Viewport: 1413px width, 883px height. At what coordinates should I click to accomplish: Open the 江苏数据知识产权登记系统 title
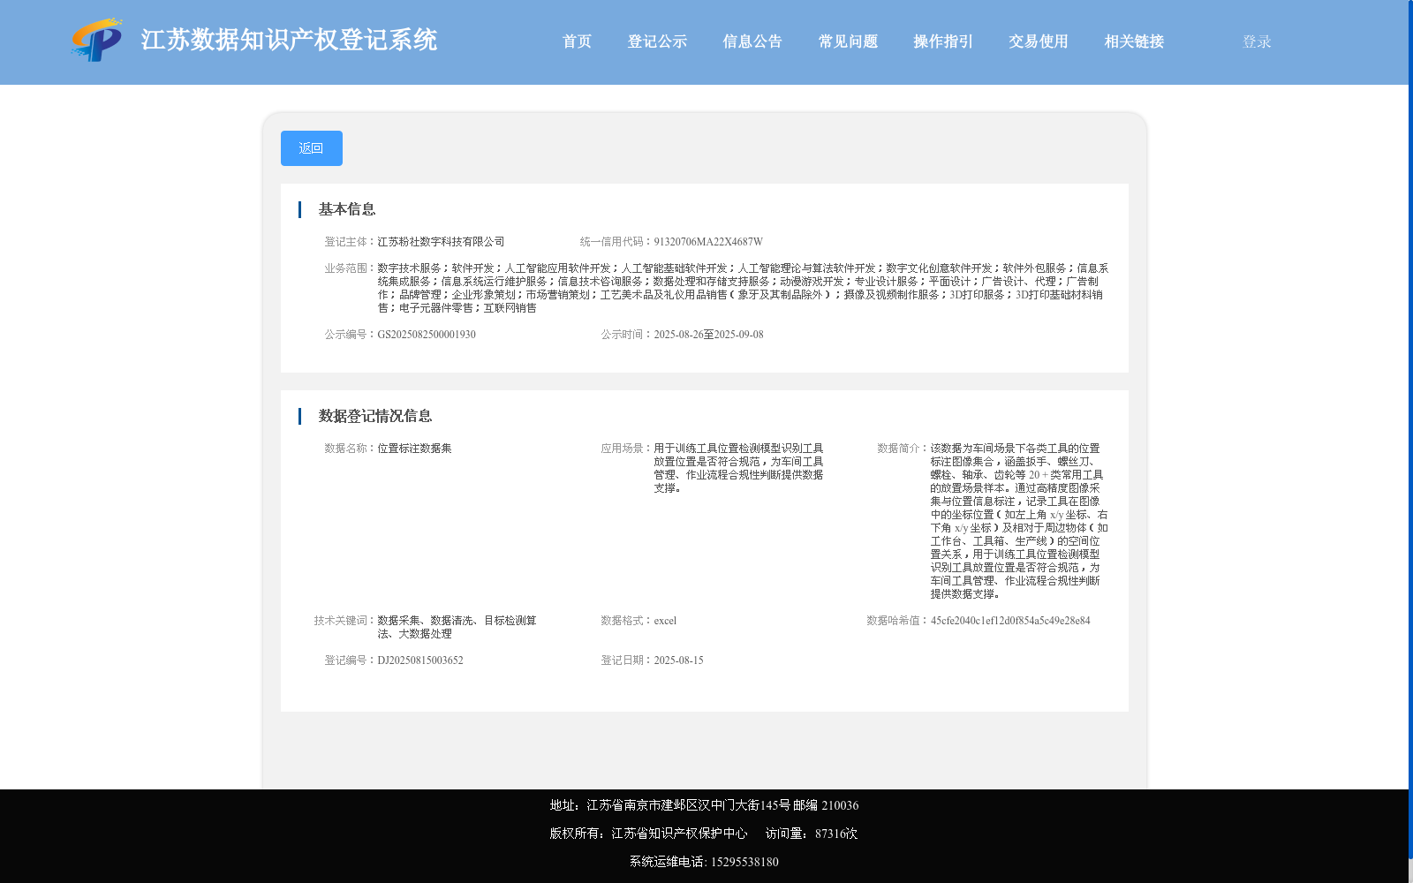click(x=289, y=40)
